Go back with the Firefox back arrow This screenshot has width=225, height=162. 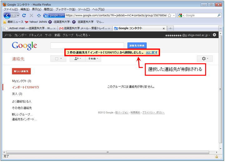pyautogui.click(x=7, y=16)
